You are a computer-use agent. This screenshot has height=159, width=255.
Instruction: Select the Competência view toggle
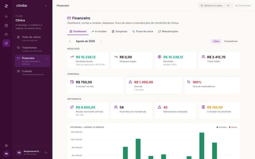tap(231, 41)
